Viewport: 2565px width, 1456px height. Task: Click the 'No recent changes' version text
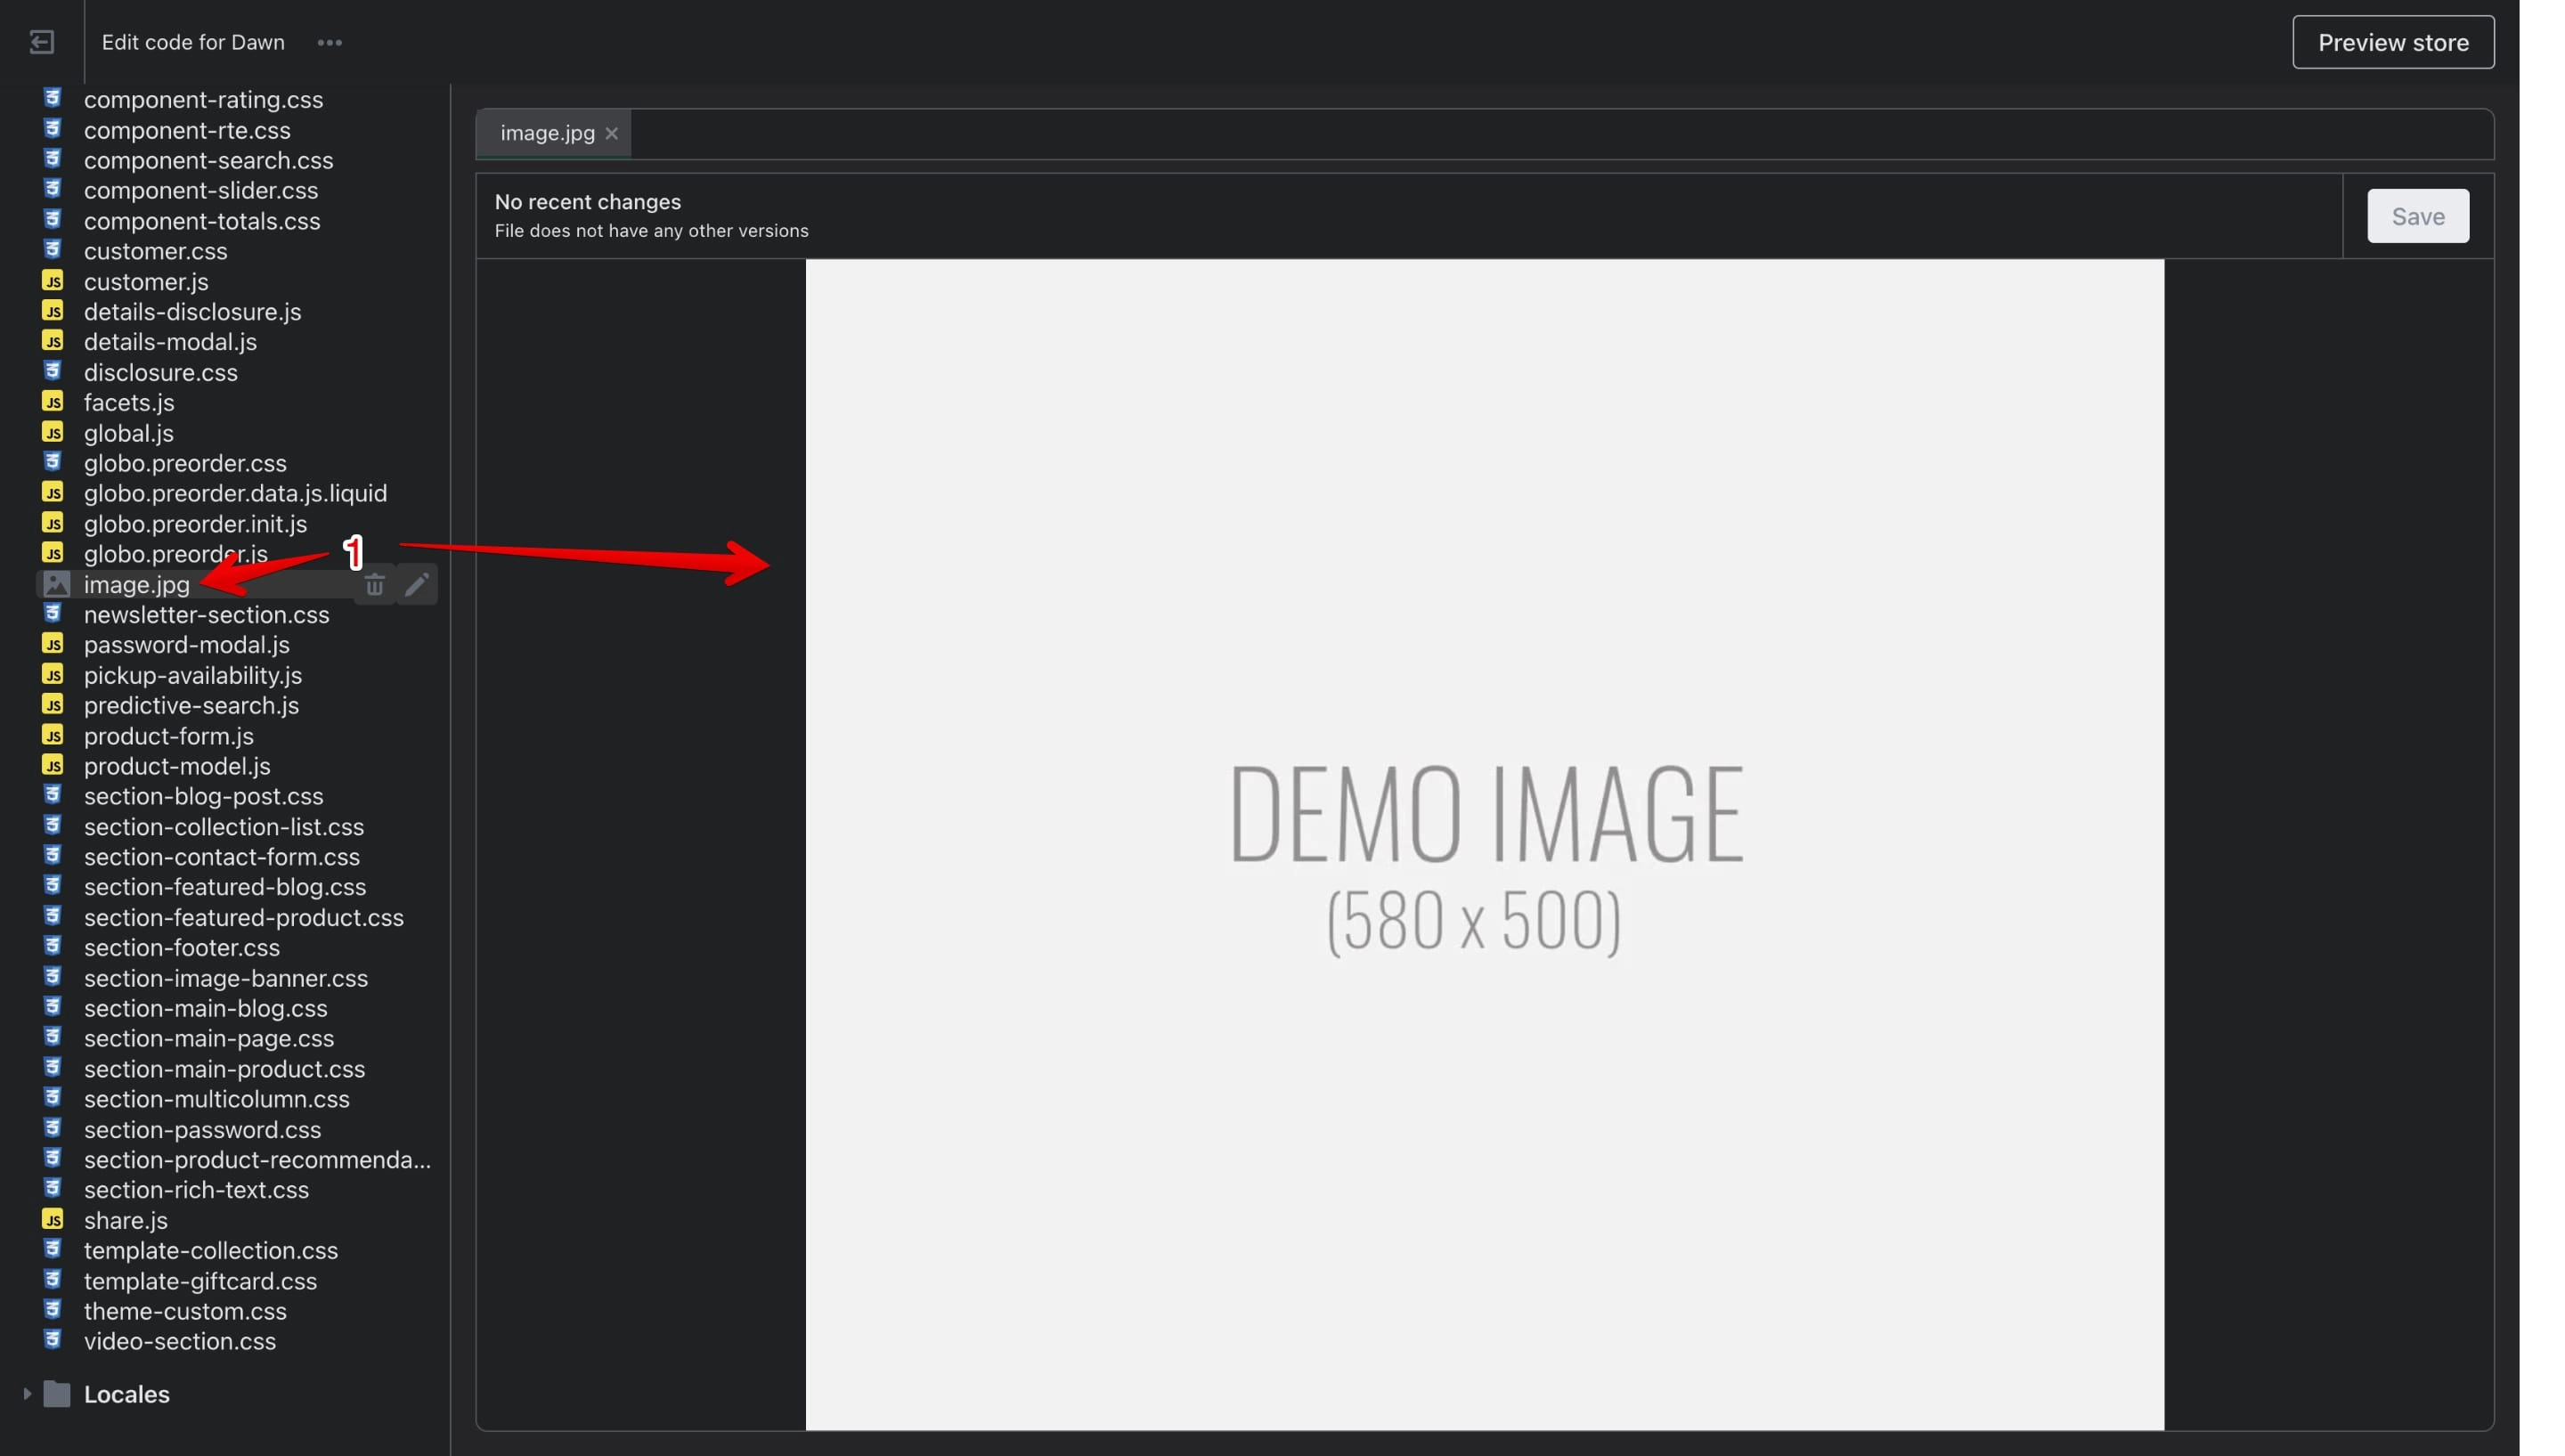pyautogui.click(x=587, y=202)
